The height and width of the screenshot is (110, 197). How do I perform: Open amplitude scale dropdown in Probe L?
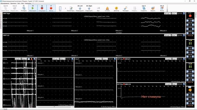[56, 59]
